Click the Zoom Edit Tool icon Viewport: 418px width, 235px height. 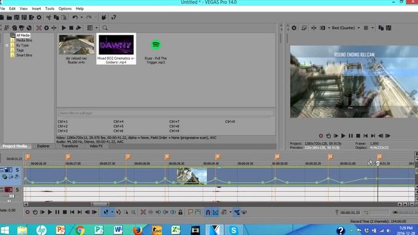click(x=133, y=212)
